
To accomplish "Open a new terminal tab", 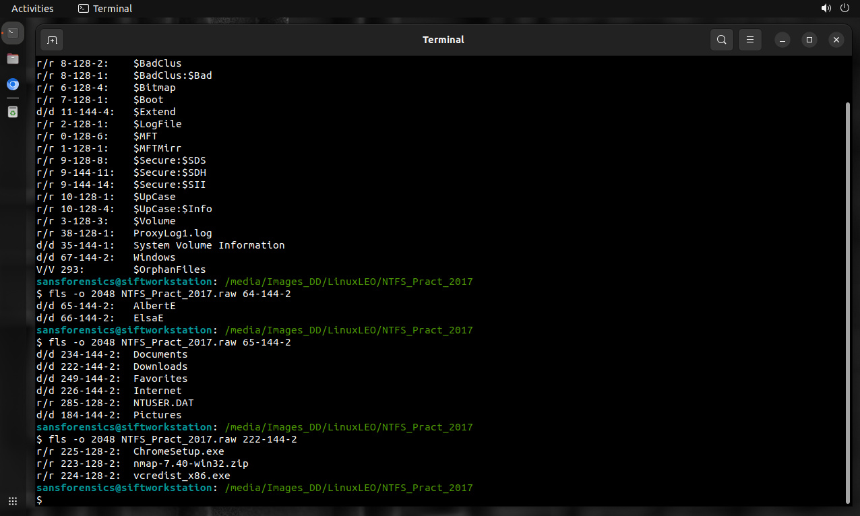I will pyautogui.click(x=52, y=40).
